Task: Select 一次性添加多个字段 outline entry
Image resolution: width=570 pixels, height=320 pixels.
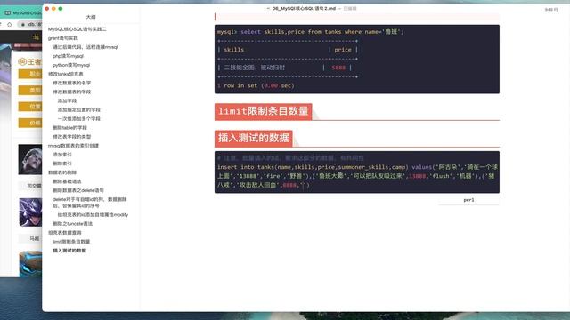Action: point(79,118)
